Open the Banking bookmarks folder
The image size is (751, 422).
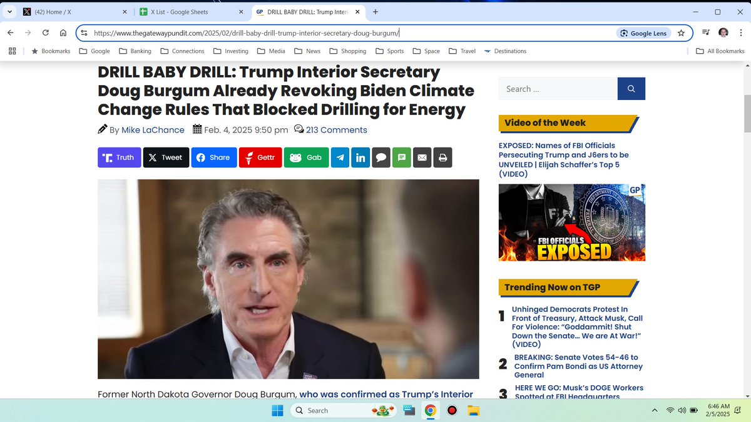135,51
